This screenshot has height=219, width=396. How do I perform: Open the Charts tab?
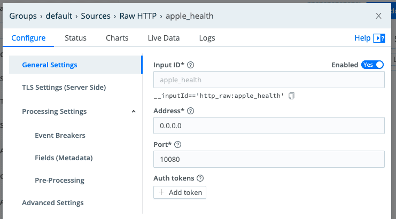pyautogui.click(x=117, y=38)
